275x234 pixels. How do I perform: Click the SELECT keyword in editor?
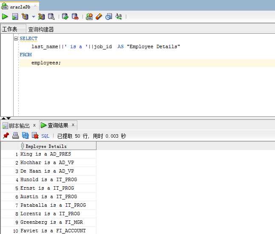coord(28,38)
